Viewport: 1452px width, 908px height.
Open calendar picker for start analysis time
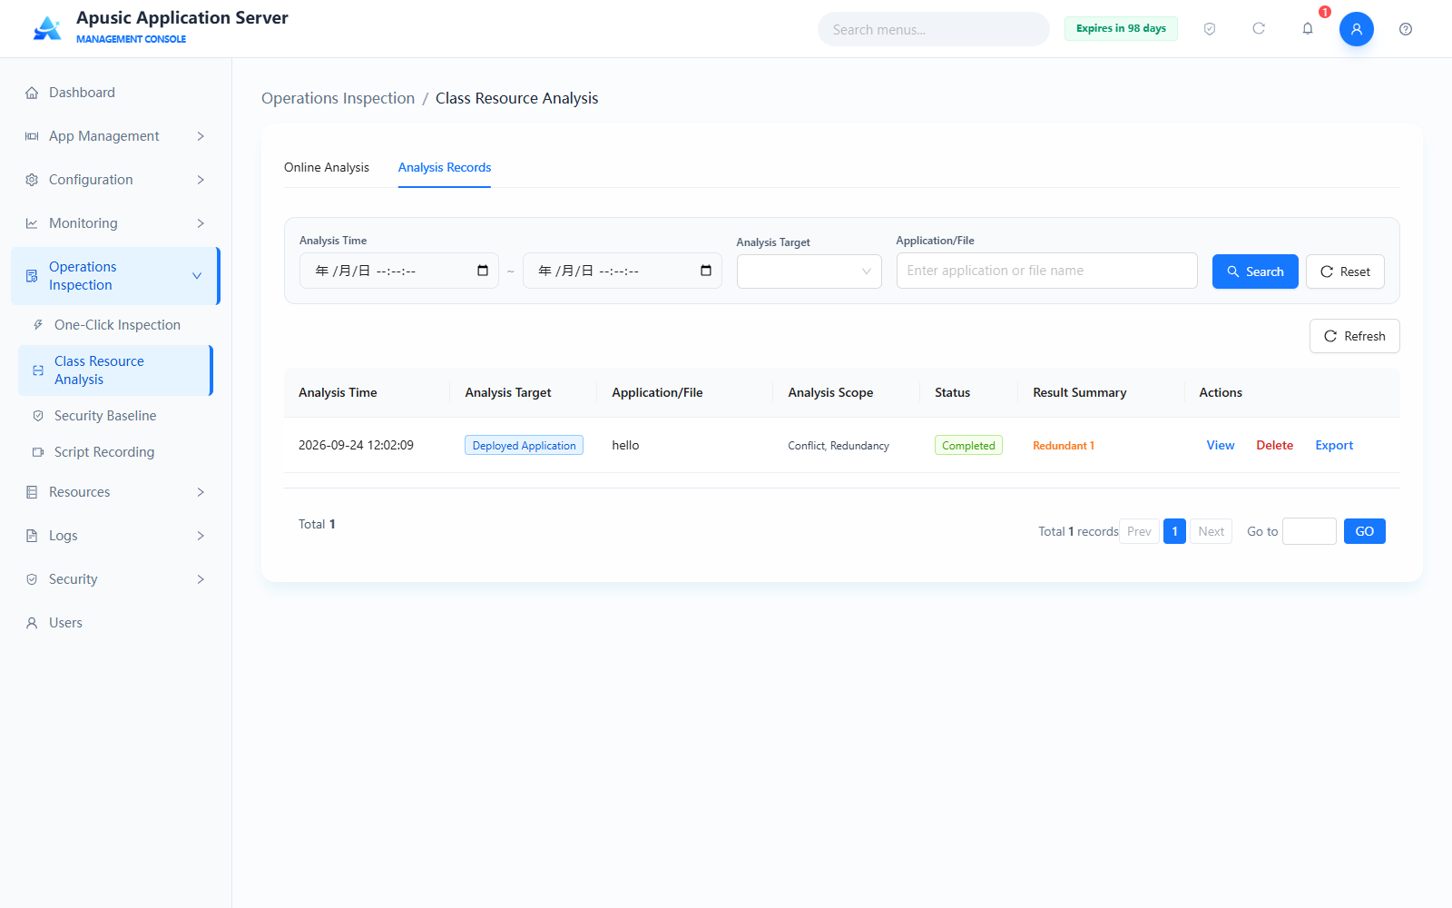tap(483, 271)
